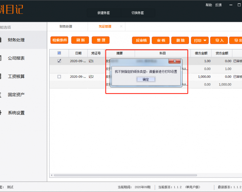The width and height of the screenshot is (242, 192).
Task: Click the 科目记 logo at top left
Action: [11, 8]
